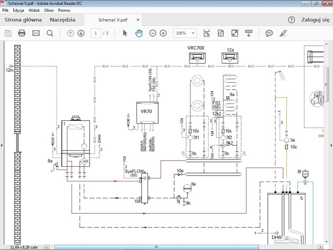Add a sticky note comment
Screen dimensions: 333x250
[269, 33]
